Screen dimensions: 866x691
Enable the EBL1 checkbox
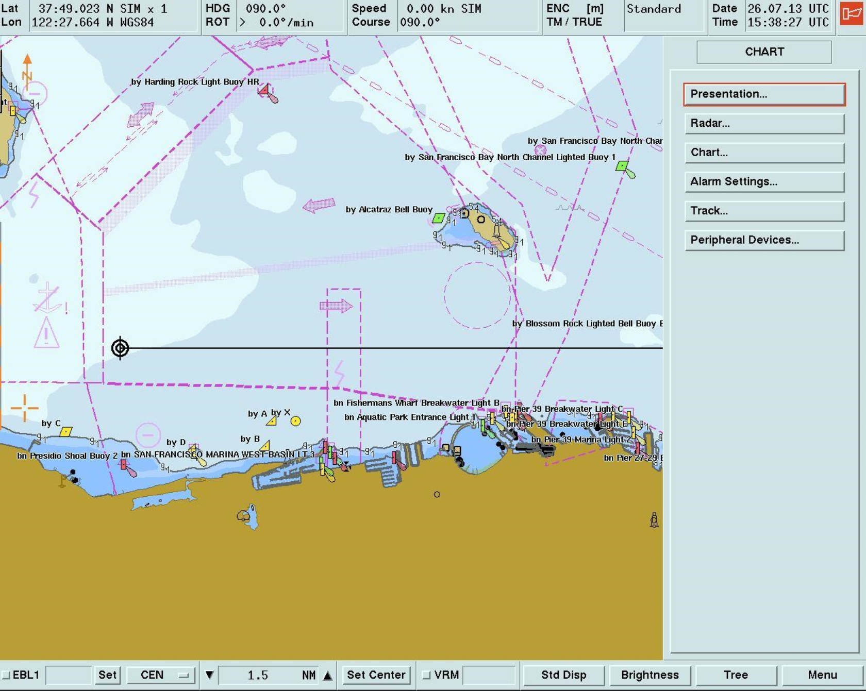tap(7, 675)
